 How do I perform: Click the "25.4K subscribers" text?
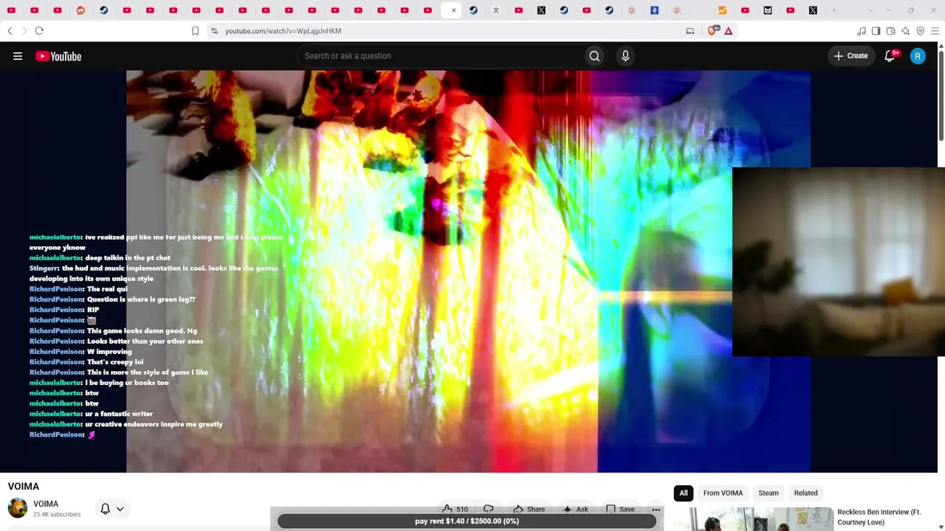click(x=57, y=514)
